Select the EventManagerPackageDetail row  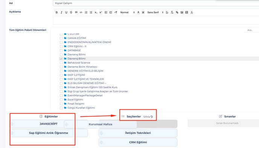click(x=85, y=96)
